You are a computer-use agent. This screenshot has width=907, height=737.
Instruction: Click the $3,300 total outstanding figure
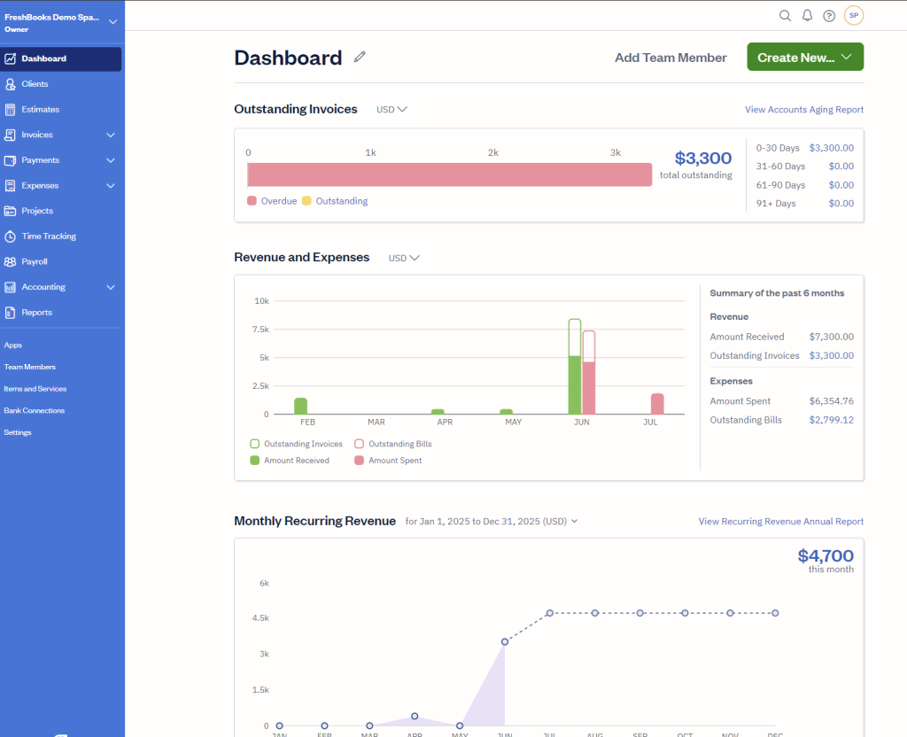click(702, 158)
